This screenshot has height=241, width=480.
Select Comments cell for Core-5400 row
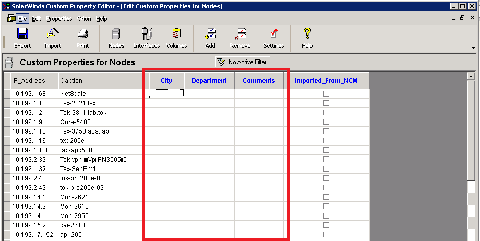(x=259, y=122)
